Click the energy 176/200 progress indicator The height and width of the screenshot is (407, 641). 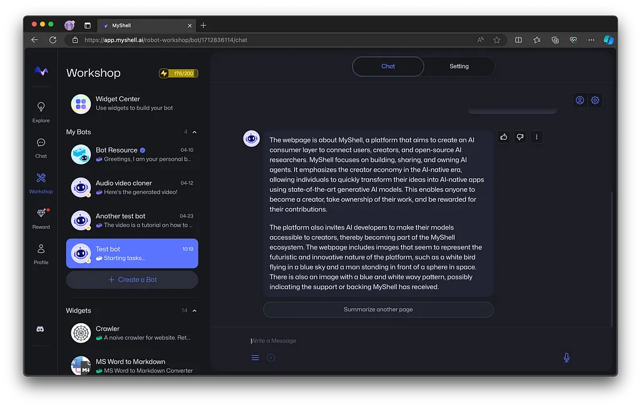178,73
